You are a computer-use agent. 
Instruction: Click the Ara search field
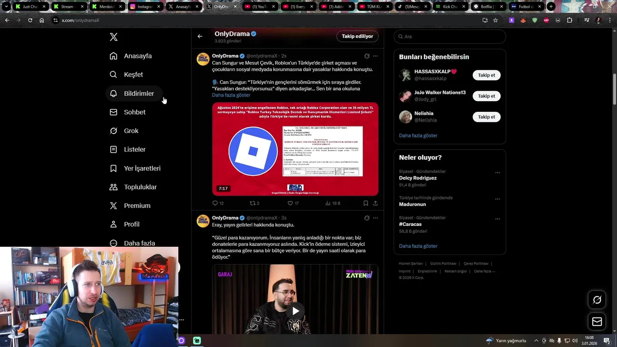[x=450, y=37]
